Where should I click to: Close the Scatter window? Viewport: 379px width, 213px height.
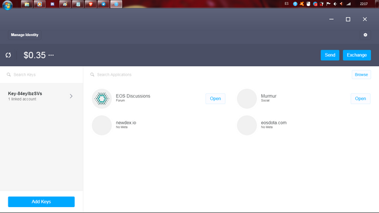(365, 19)
